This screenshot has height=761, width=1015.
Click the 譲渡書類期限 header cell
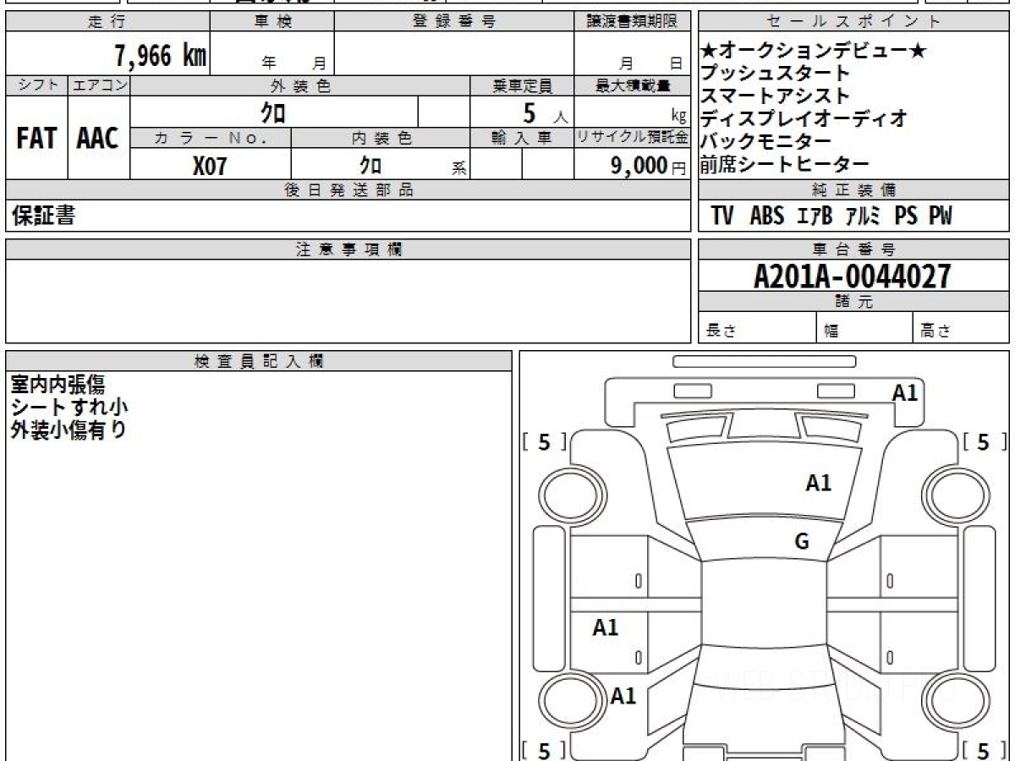pyautogui.click(x=632, y=22)
